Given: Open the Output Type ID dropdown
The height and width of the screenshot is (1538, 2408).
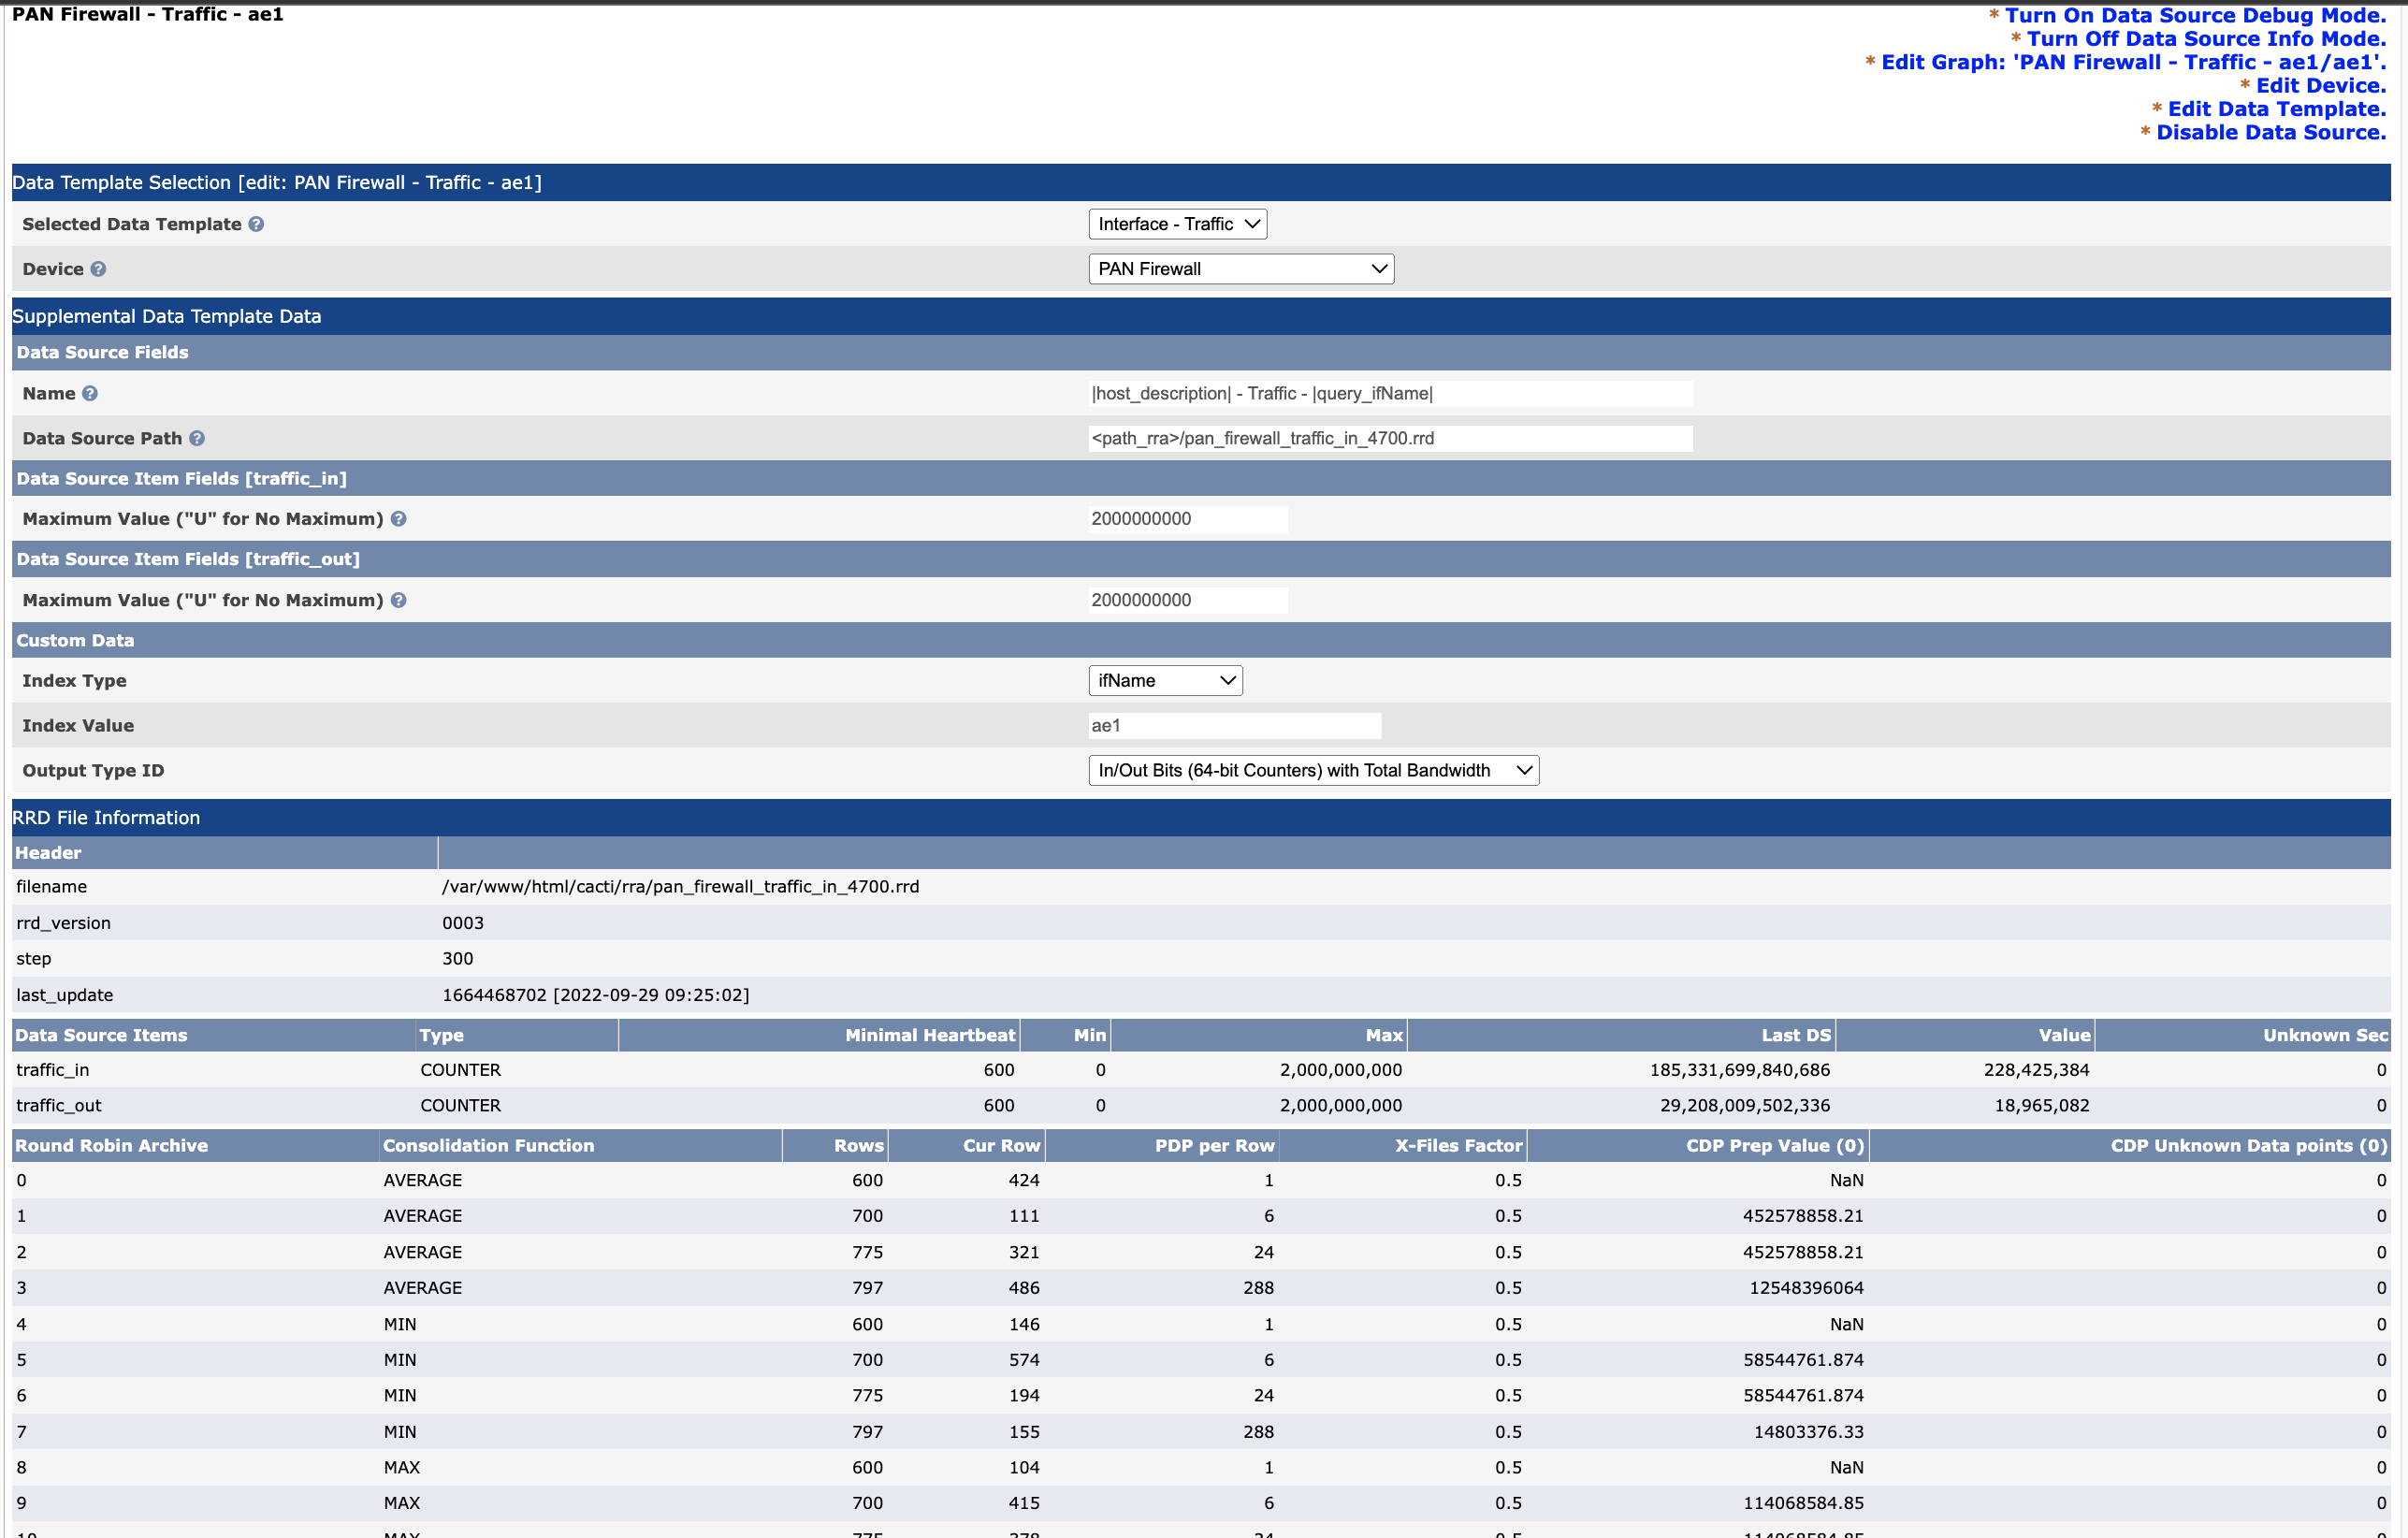Looking at the screenshot, I should [x=1313, y=770].
